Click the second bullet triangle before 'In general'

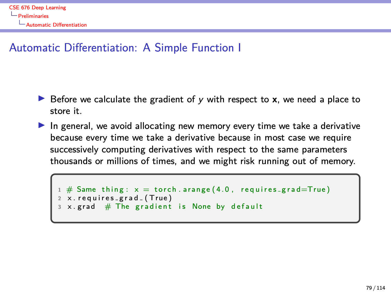pyautogui.click(x=41, y=125)
